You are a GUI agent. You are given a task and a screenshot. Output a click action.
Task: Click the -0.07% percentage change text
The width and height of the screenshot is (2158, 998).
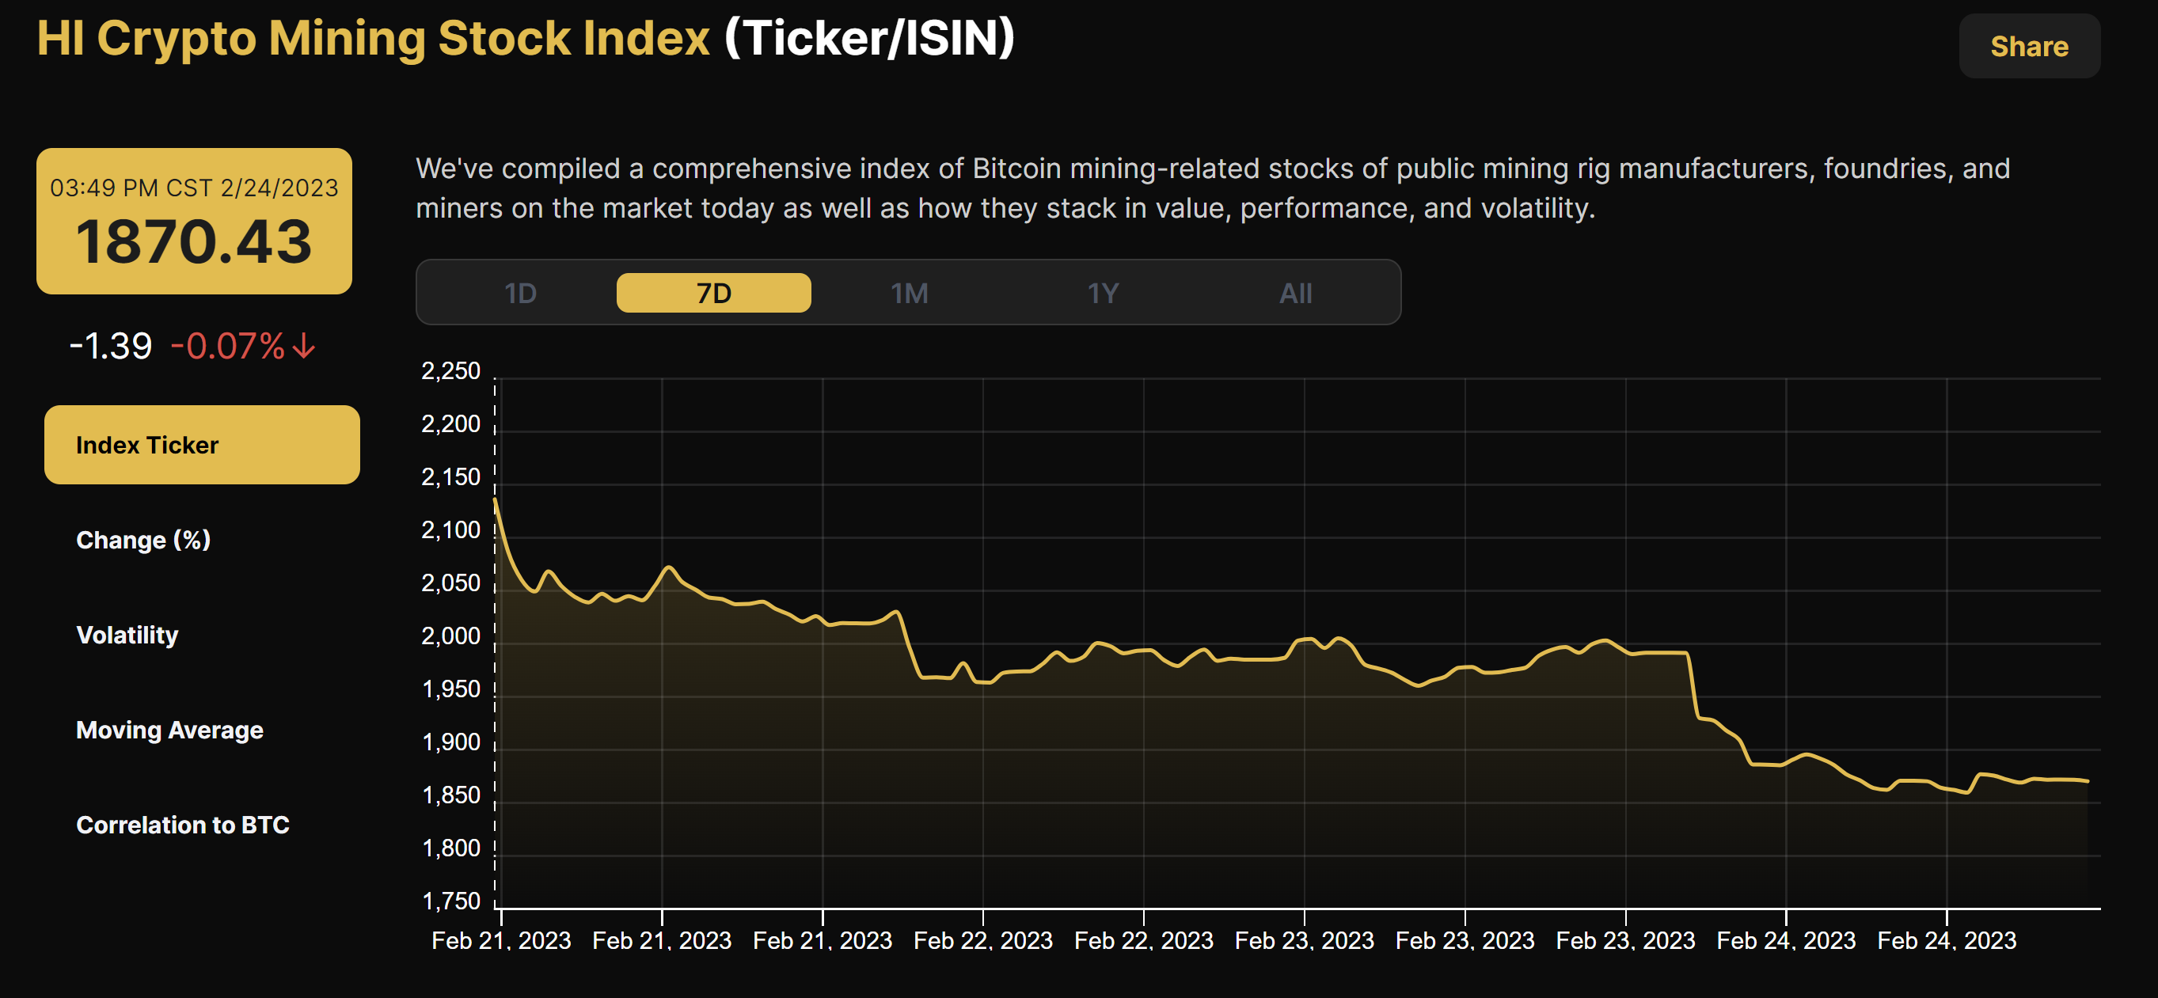228,345
